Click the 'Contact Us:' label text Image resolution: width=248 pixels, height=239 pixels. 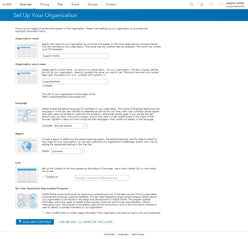tap(52, 177)
